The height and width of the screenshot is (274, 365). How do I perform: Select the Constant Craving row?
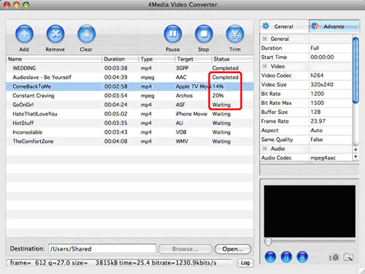130,96
